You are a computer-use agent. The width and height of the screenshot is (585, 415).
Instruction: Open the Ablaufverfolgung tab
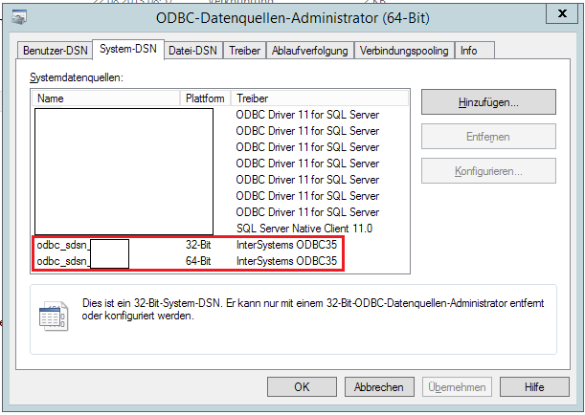click(x=309, y=51)
